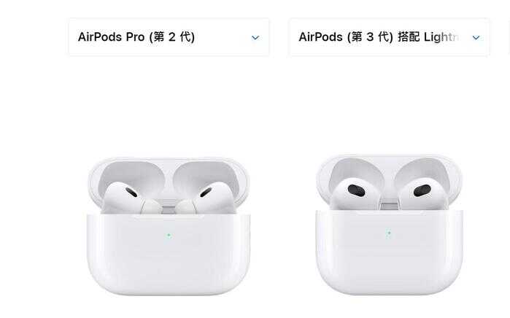This screenshot has width=510, height=318.
Task: Click the lower body of AirPods 3 charging case
Action: (x=389, y=252)
